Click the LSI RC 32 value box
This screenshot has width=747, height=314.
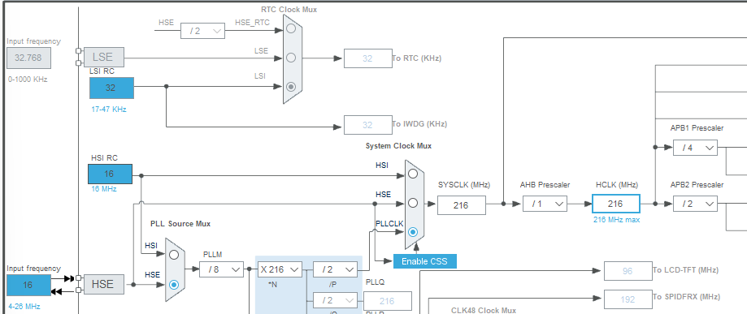111,88
